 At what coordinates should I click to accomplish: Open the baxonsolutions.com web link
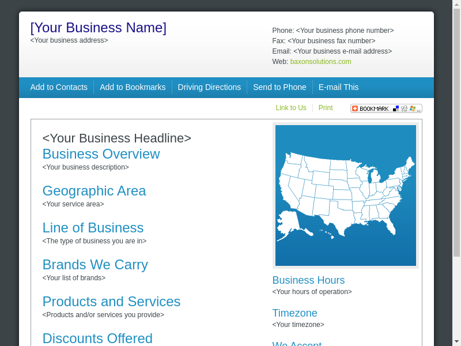(320, 62)
